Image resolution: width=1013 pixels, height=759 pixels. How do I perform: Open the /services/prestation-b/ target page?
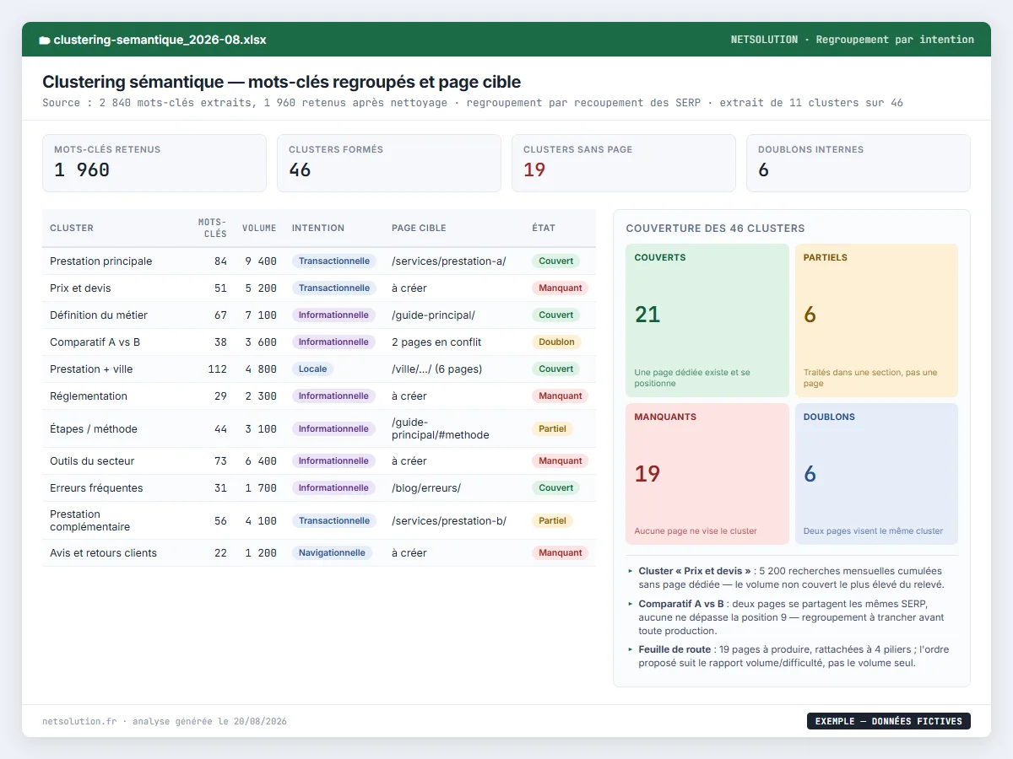click(449, 521)
